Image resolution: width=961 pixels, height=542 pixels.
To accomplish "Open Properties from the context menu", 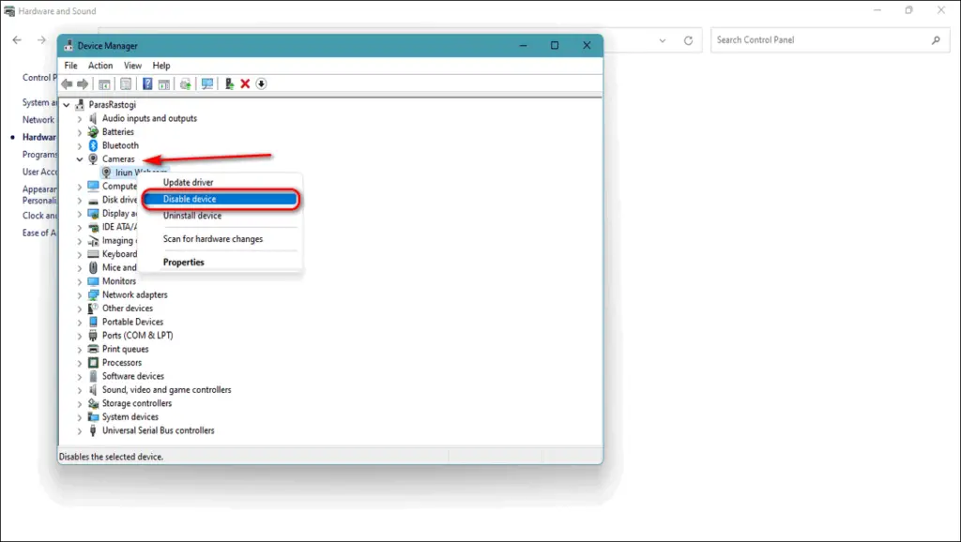I will click(184, 263).
